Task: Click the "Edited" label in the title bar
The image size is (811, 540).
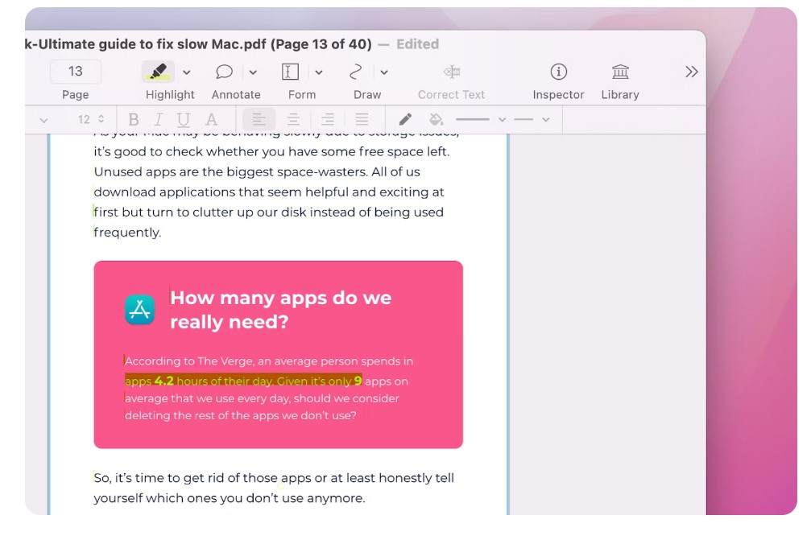Action: pos(417,44)
